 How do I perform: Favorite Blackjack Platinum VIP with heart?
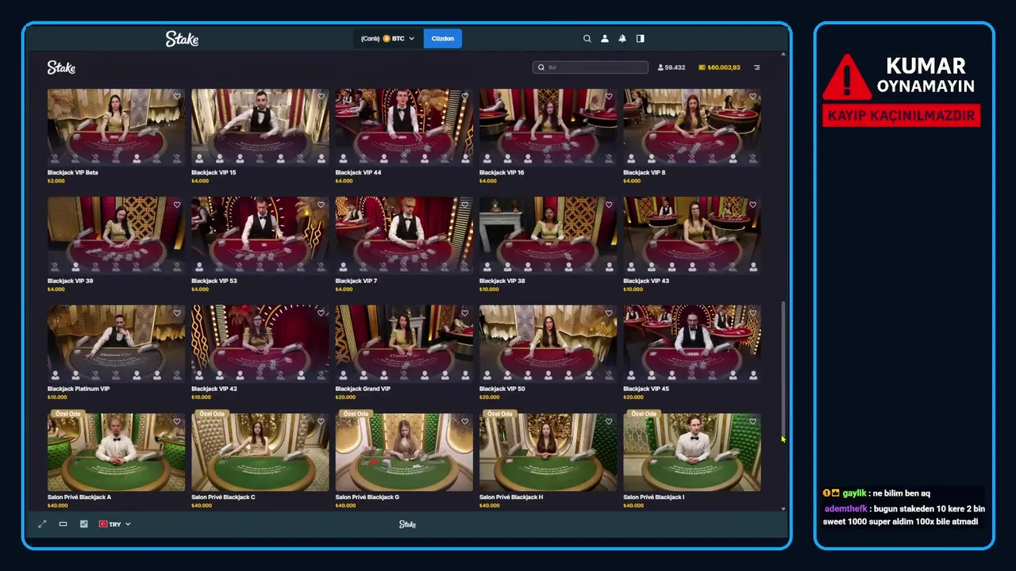coord(177,313)
